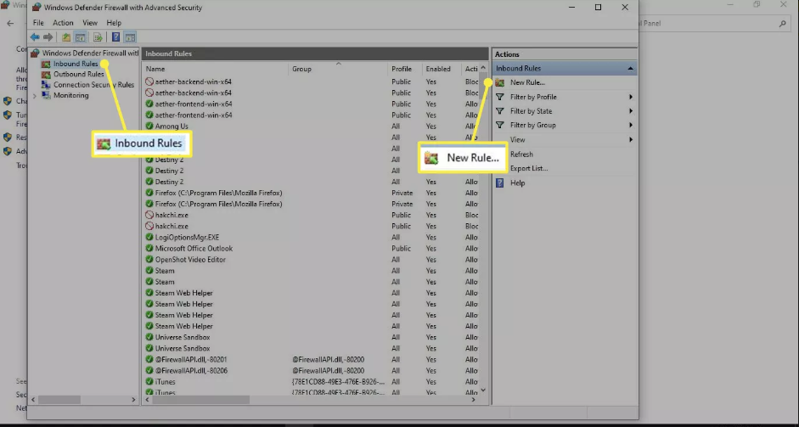This screenshot has width=799, height=427.
Task: Click the Up one level toolbar icon
Action: click(66, 37)
